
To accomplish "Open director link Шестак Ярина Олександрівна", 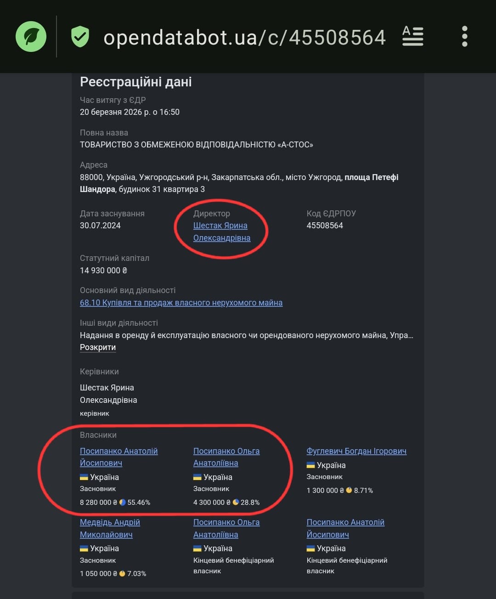I will click(221, 232).
